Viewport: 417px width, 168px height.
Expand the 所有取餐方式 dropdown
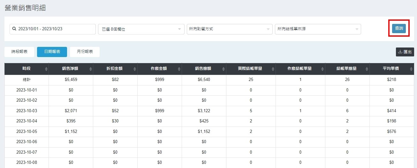pyautogui.click(x=229, y=29)
